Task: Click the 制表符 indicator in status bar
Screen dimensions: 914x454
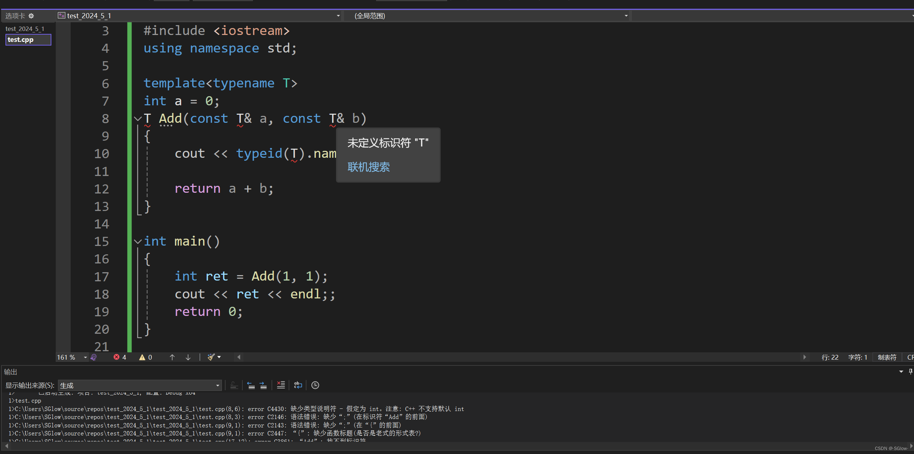Action: (887, 357)
